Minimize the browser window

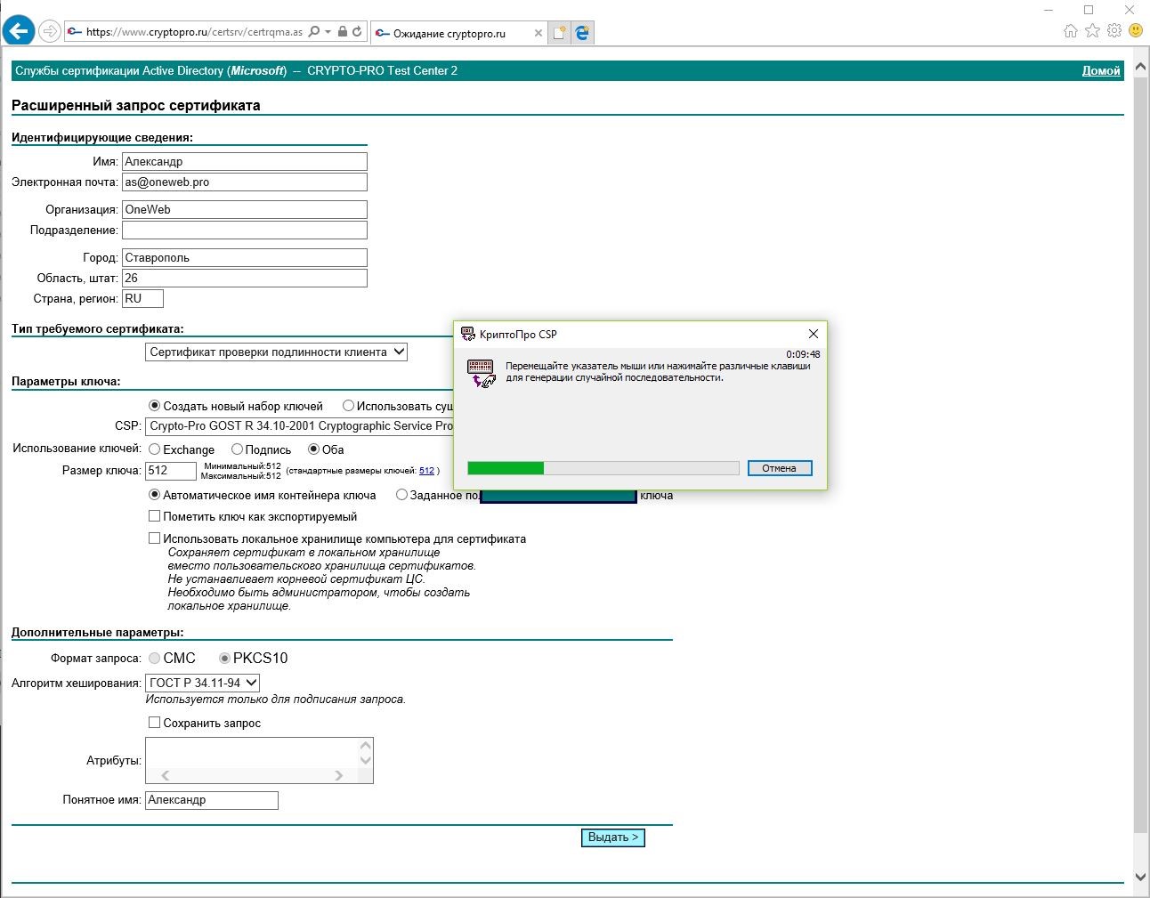click(x=1047, y=10)
